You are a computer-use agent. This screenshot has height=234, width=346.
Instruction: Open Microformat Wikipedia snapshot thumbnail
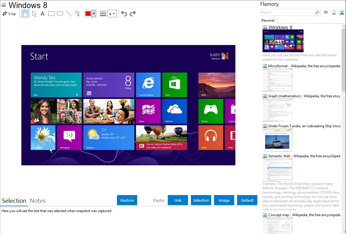pyautogui.click(x=277, y=80)
